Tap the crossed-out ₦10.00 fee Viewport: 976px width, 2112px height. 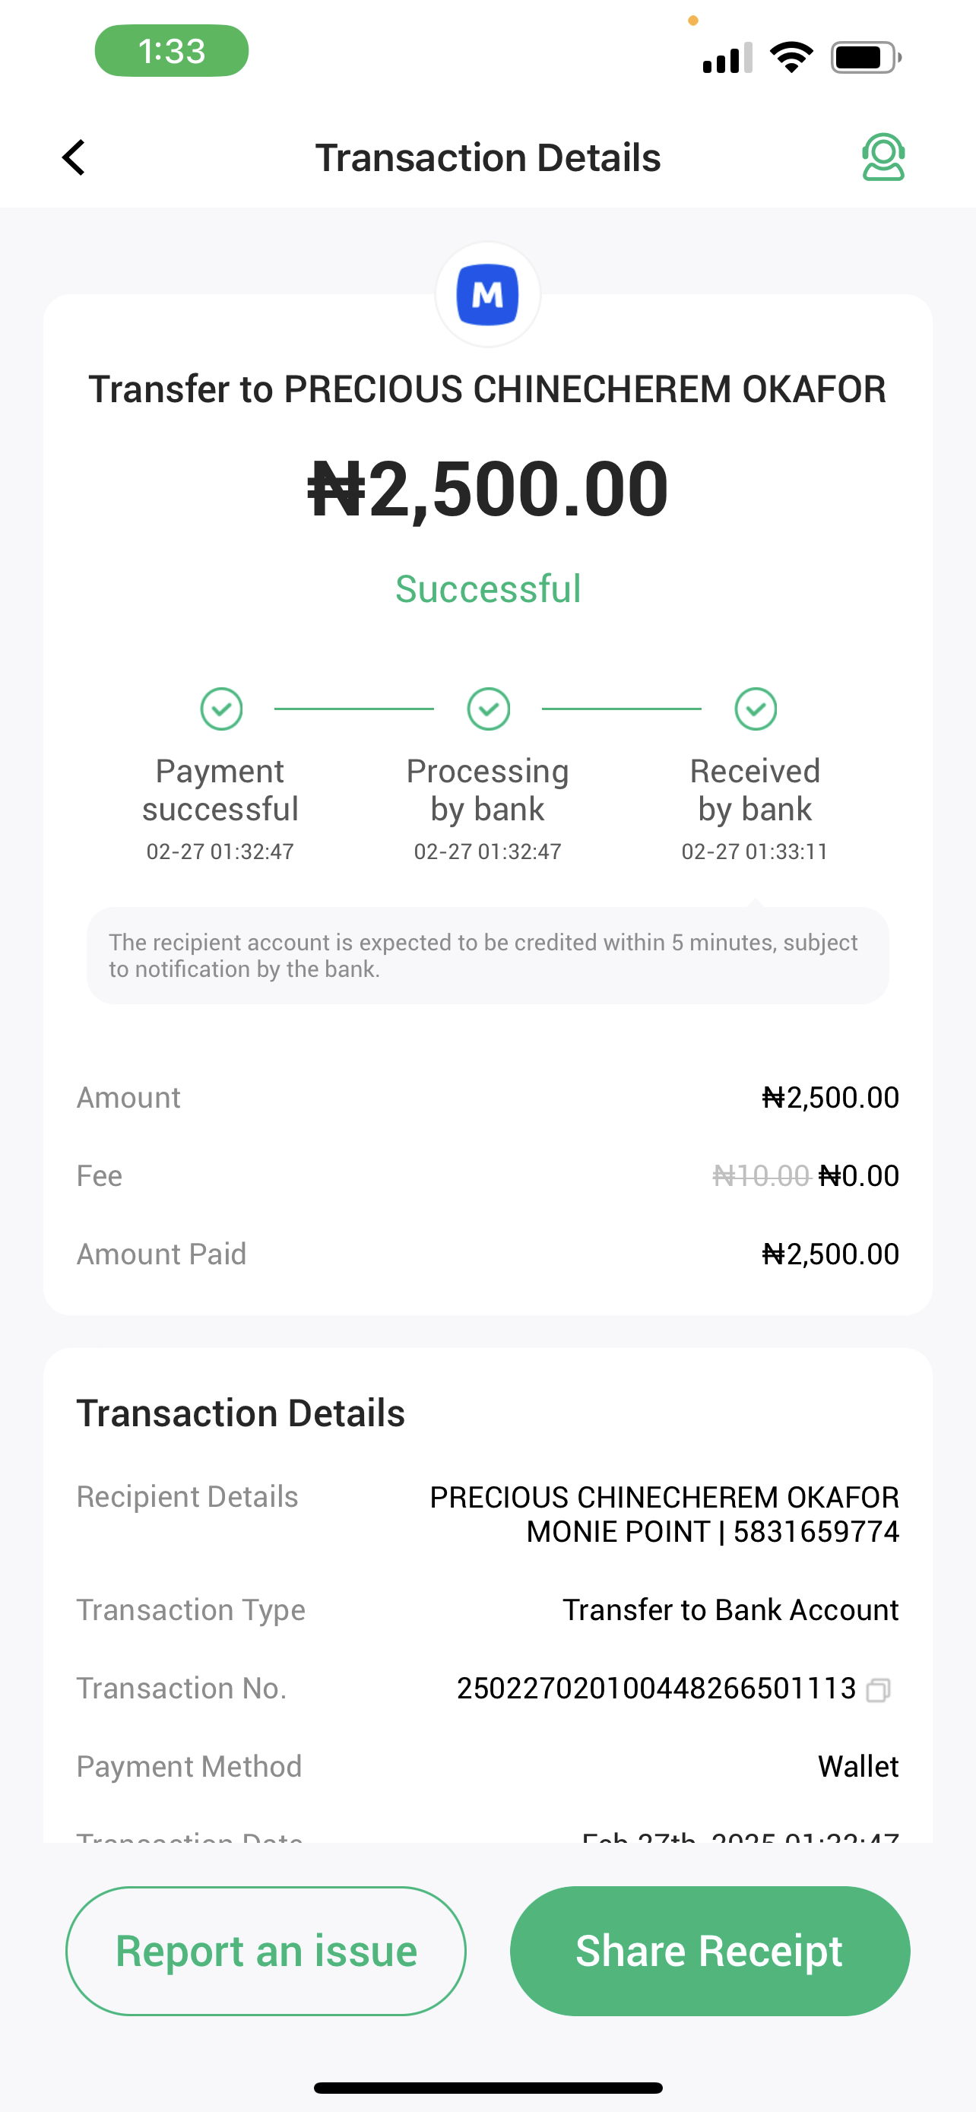760,1175
